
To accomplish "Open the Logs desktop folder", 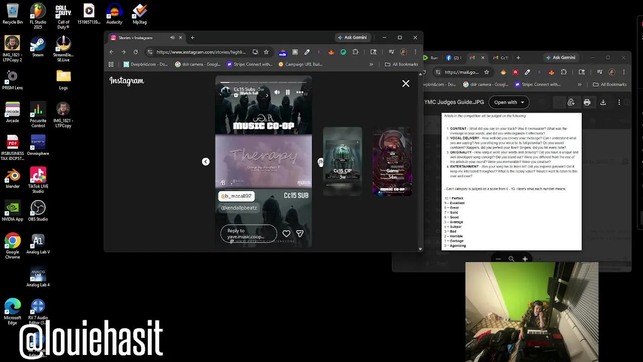I will [x=63, y=79].
